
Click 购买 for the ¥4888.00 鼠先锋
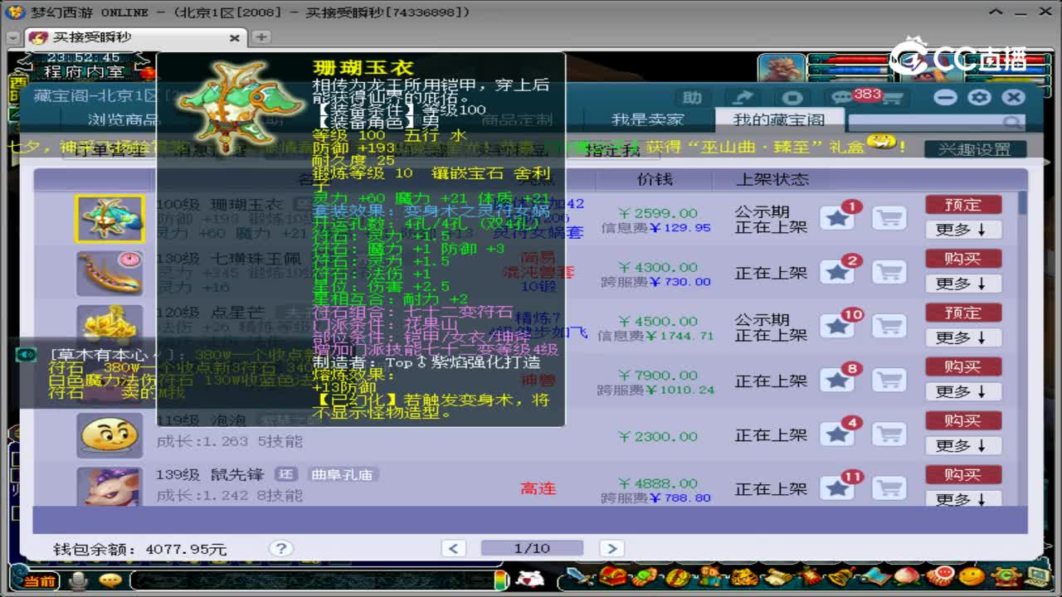[963, 474]
